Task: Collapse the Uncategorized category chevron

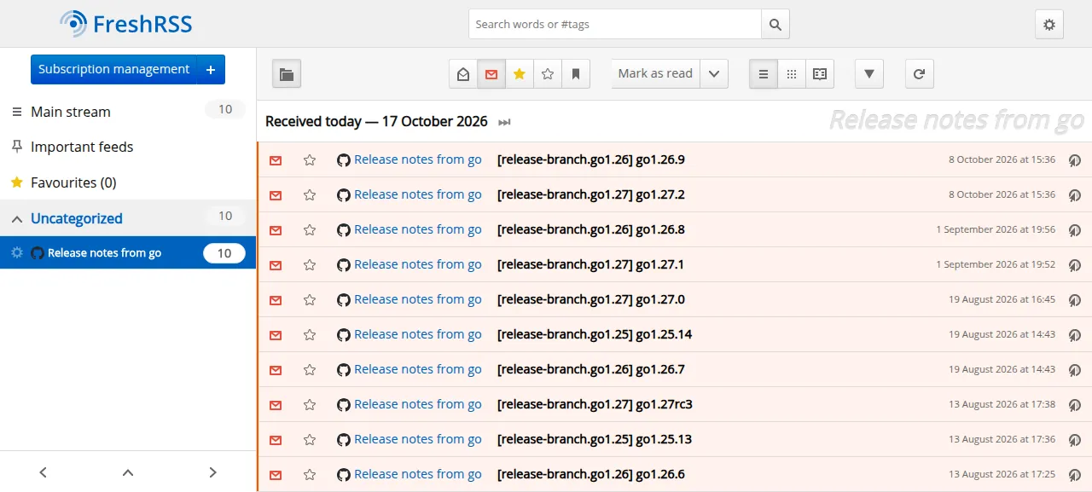Action: 16,219
